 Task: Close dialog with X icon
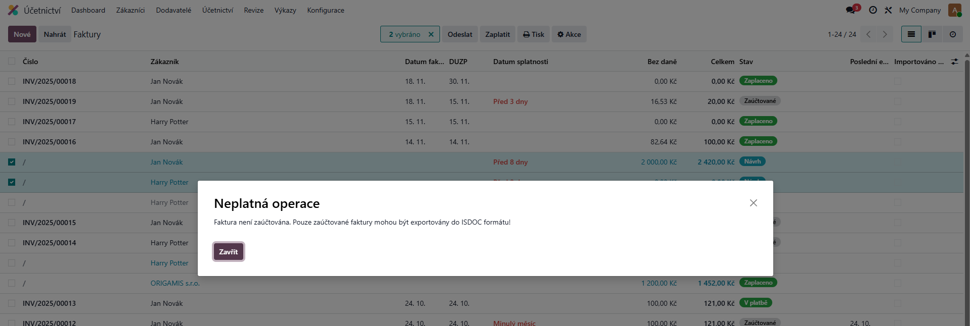pyautogui.click(x=754, y=203)
